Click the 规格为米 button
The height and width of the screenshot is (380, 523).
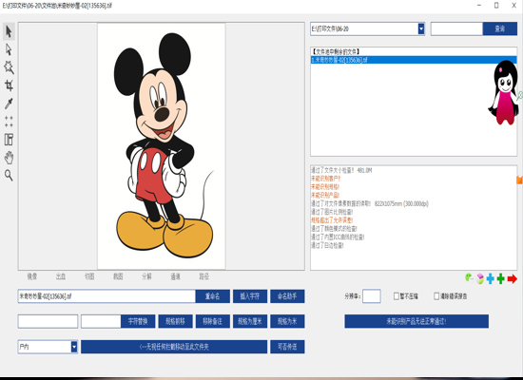click(287, 321)
